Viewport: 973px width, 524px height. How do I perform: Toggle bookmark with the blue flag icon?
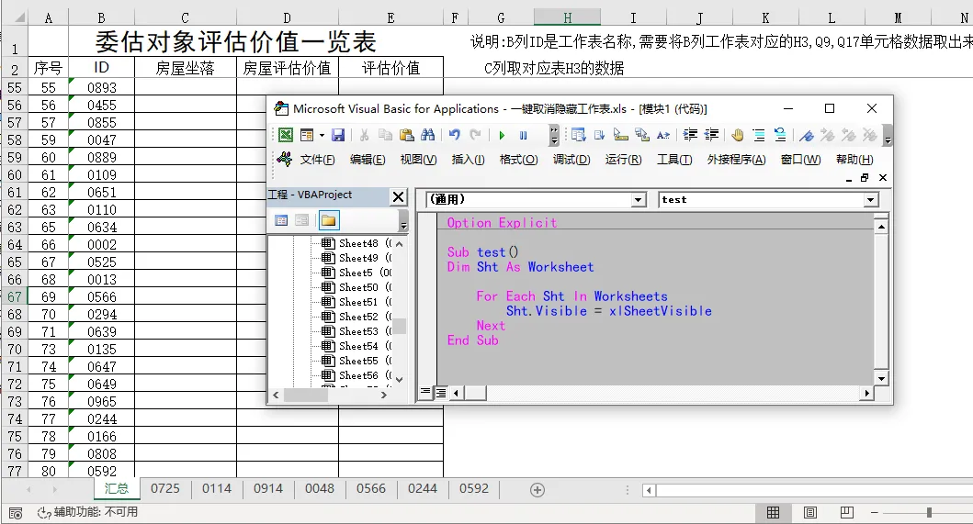tap(806, 135)
